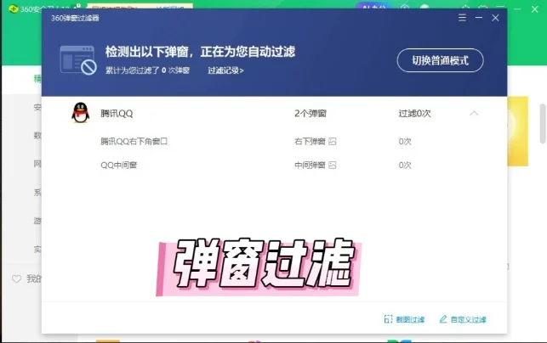This screenshot has width=547, height=343.
Task: Collapse the 腾讯QQ group chevron
Action: [x=474, y=114]
